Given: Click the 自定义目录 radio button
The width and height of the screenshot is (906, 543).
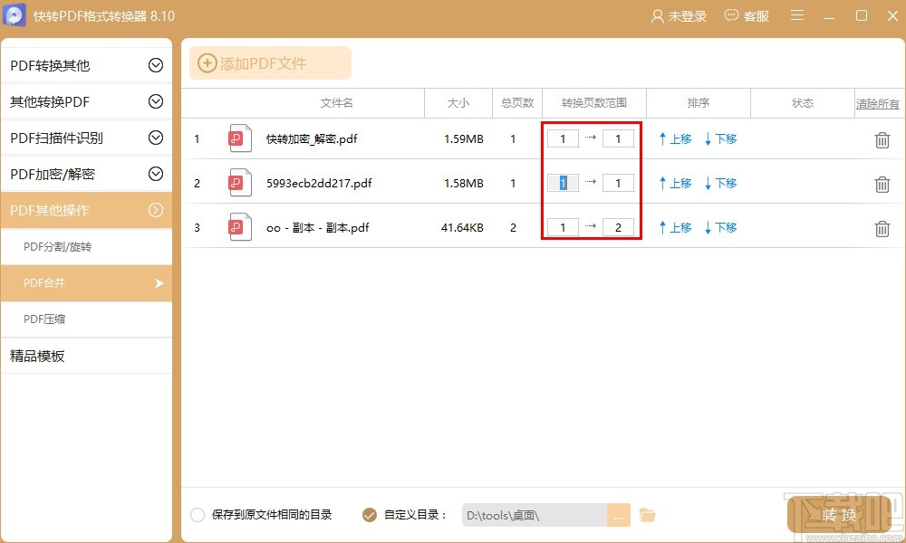Looking at the screenshot, I should (x=369, y=514).
